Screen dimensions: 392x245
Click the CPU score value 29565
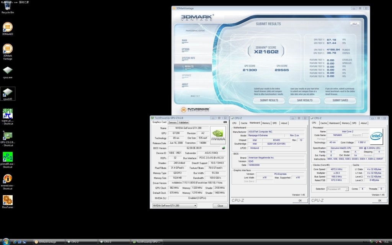(x=282, y=70)
